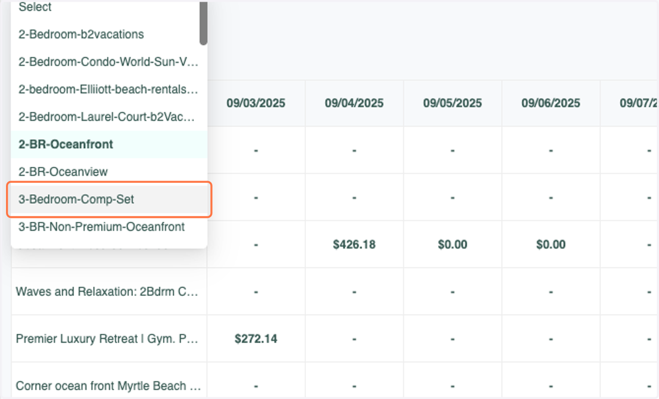Screen dimensions: 659x399
Task: Select 2-Bedroom-b2vacations from the list
Action: (x=109, y=35)
